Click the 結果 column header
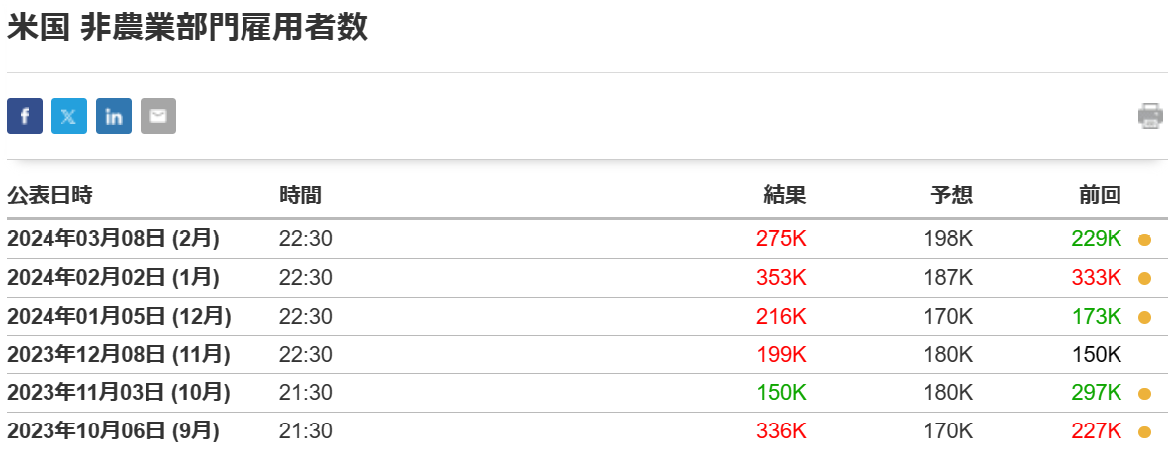Screen dimensions: 1168x471 point(785,196)
